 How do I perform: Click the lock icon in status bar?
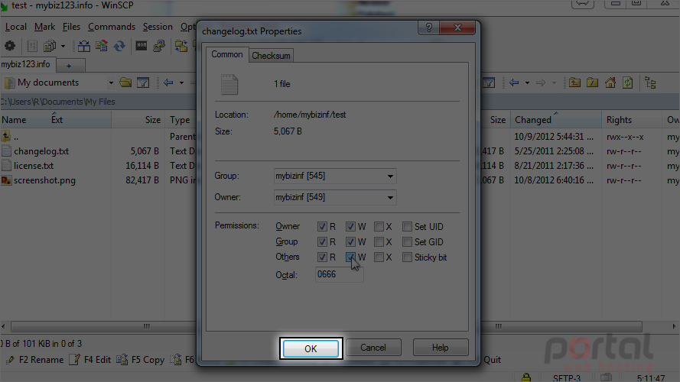[526, 377]
